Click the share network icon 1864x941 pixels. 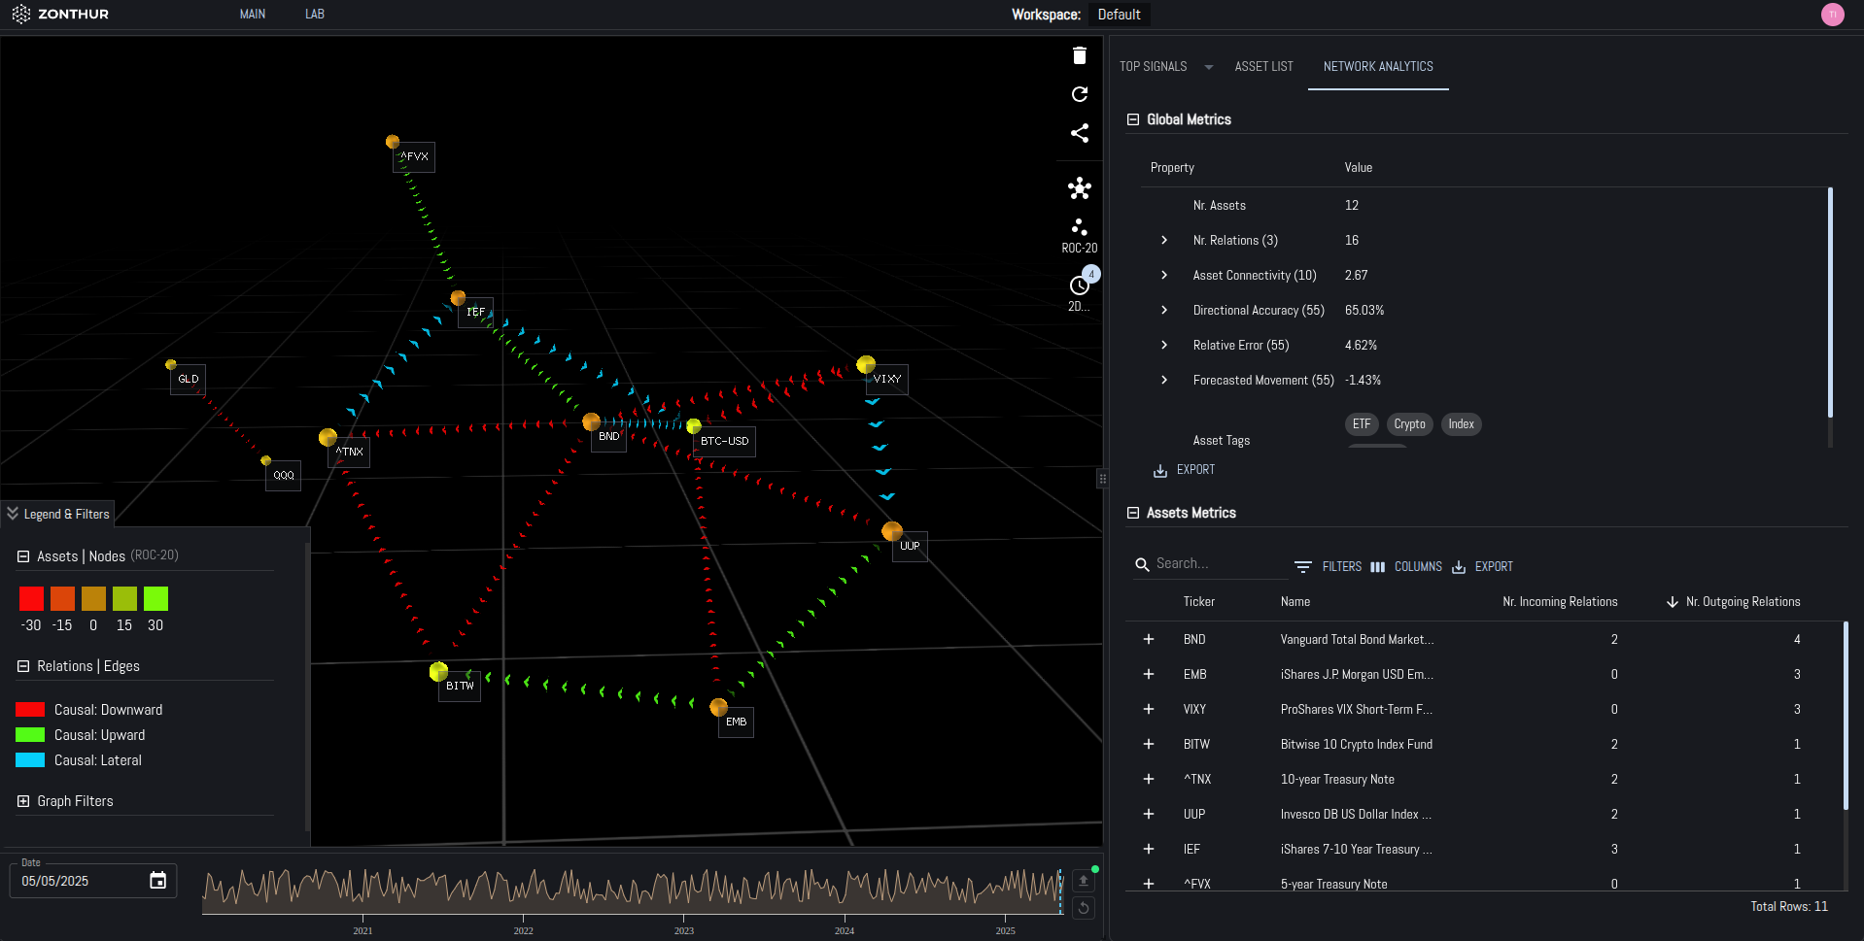[1079, 133]
